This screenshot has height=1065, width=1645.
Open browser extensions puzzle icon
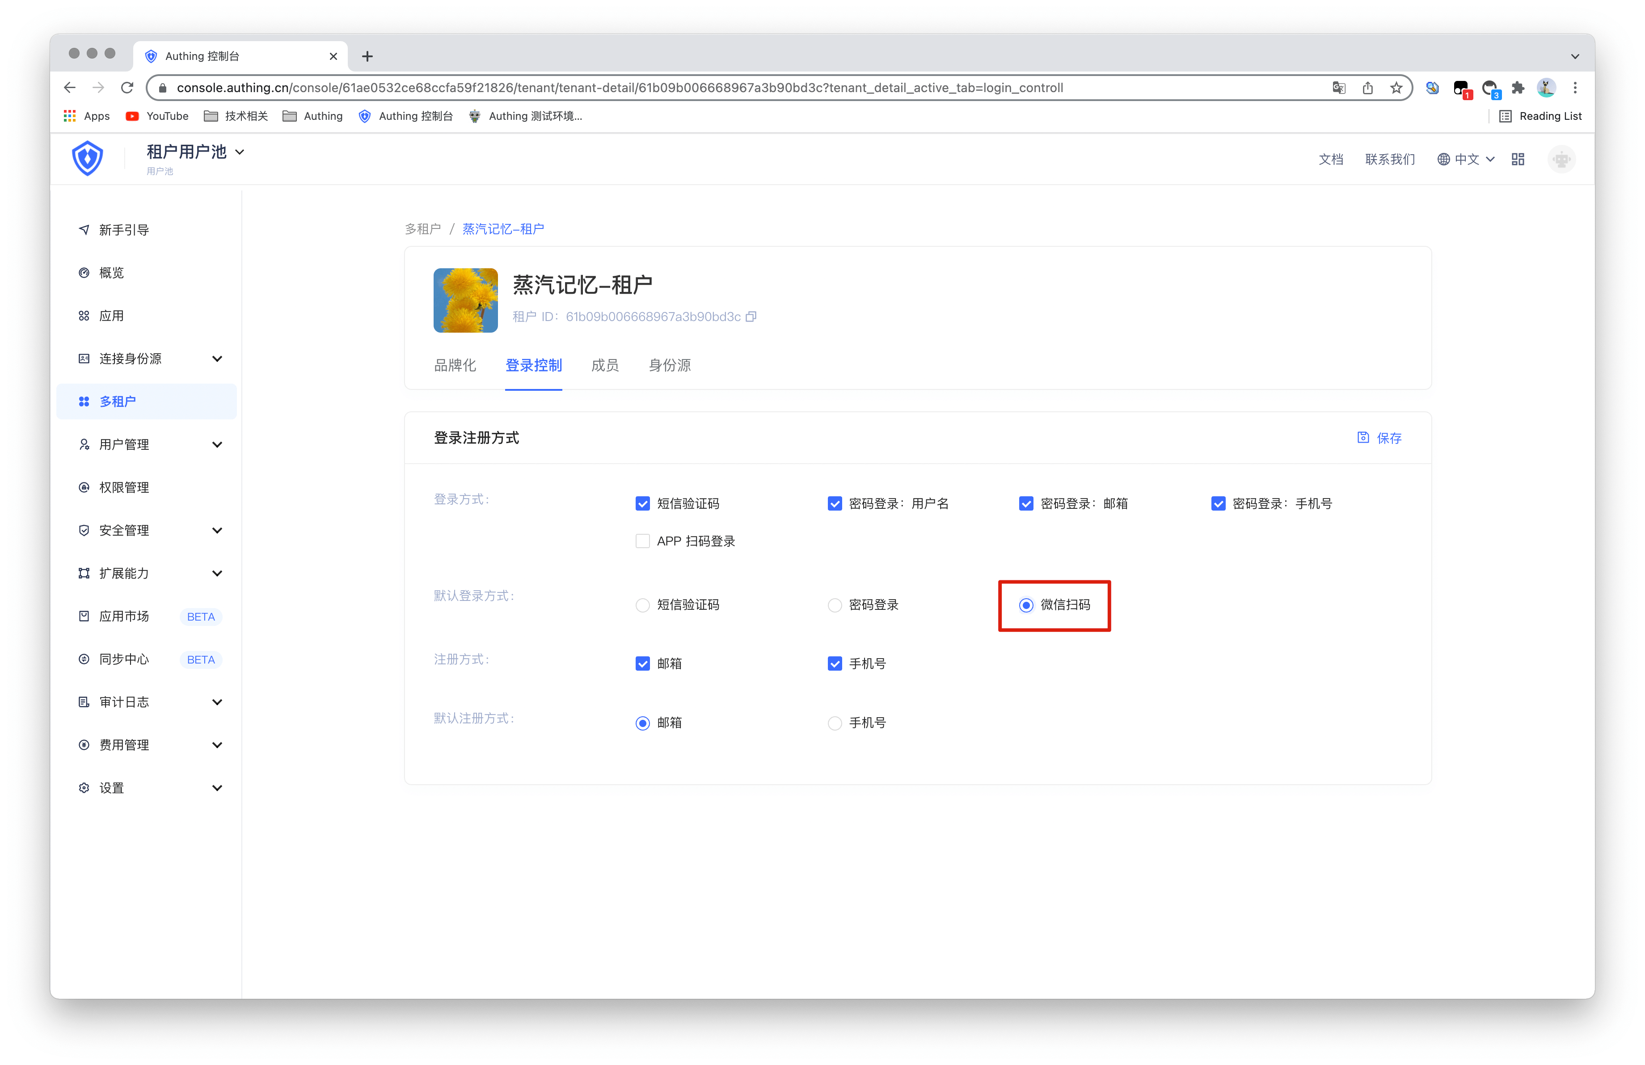[1518, 88]
